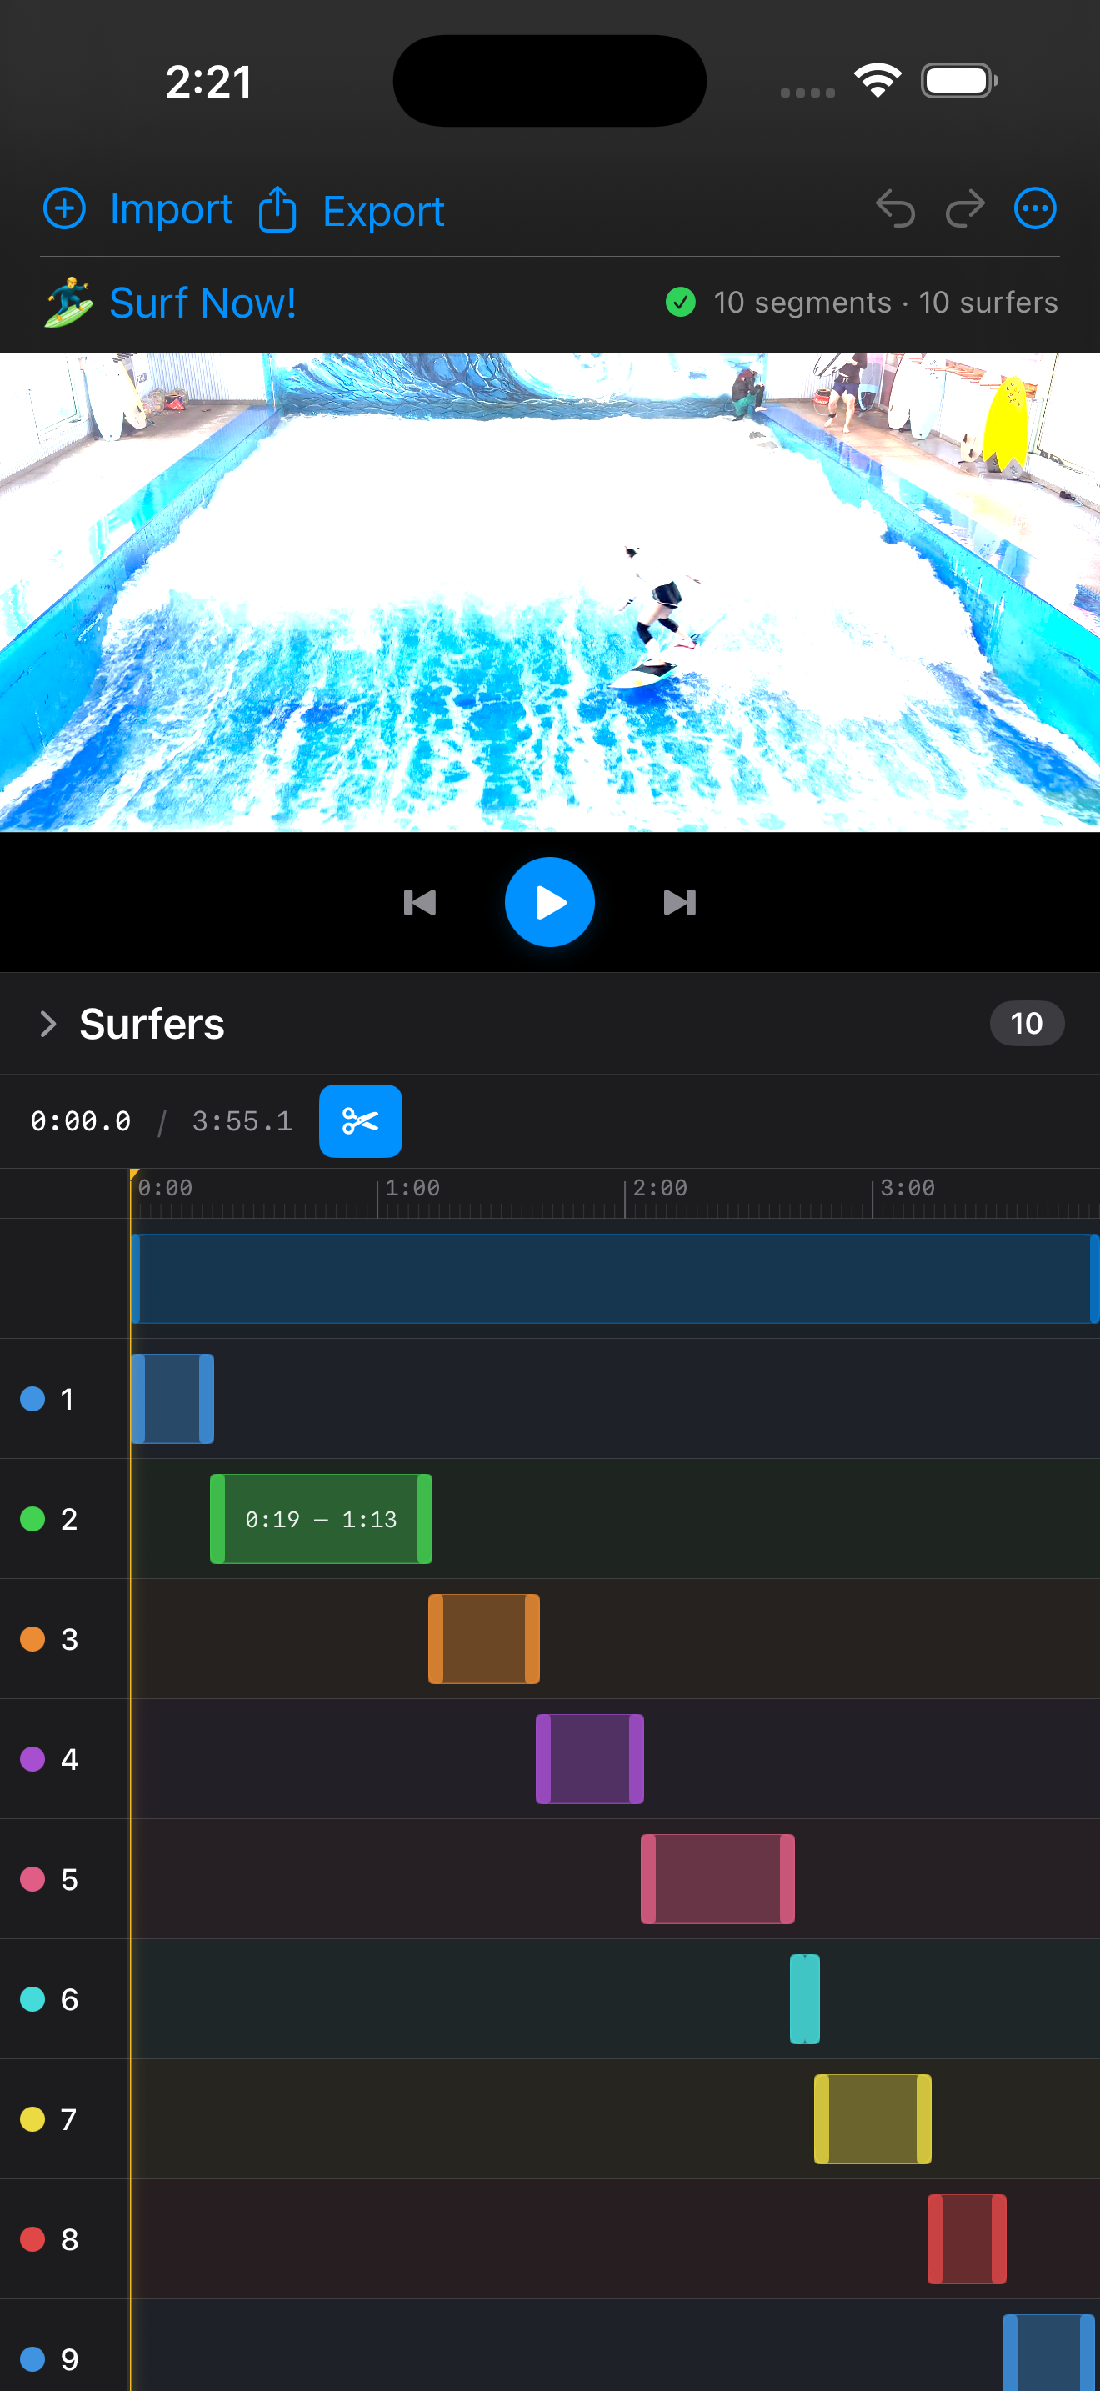1100x2391 pixels.
Task: Select surfer 6 teal segment
Action: [x=805, y=1999]
